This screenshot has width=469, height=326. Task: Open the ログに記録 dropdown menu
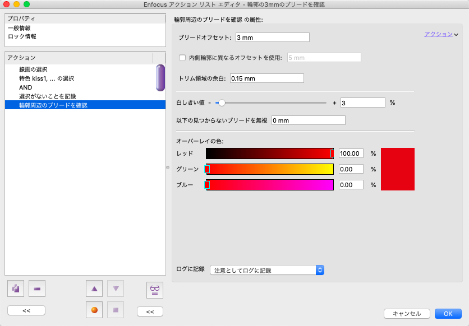click(266, 270)
